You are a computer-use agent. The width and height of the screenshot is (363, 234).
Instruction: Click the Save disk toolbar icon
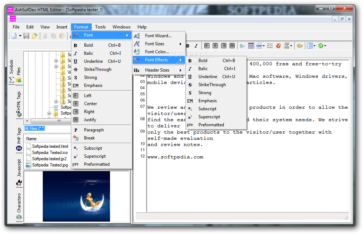(x=26, y=36)
